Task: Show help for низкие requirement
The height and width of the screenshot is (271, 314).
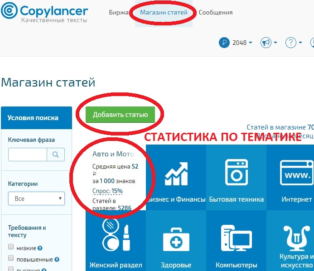Action: tap(40, 248)
